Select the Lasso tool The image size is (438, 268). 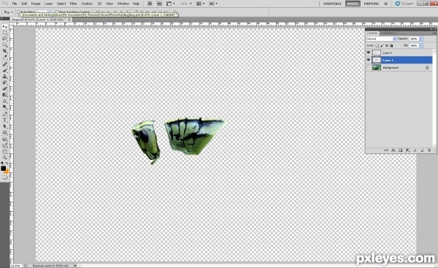point(5,39)
